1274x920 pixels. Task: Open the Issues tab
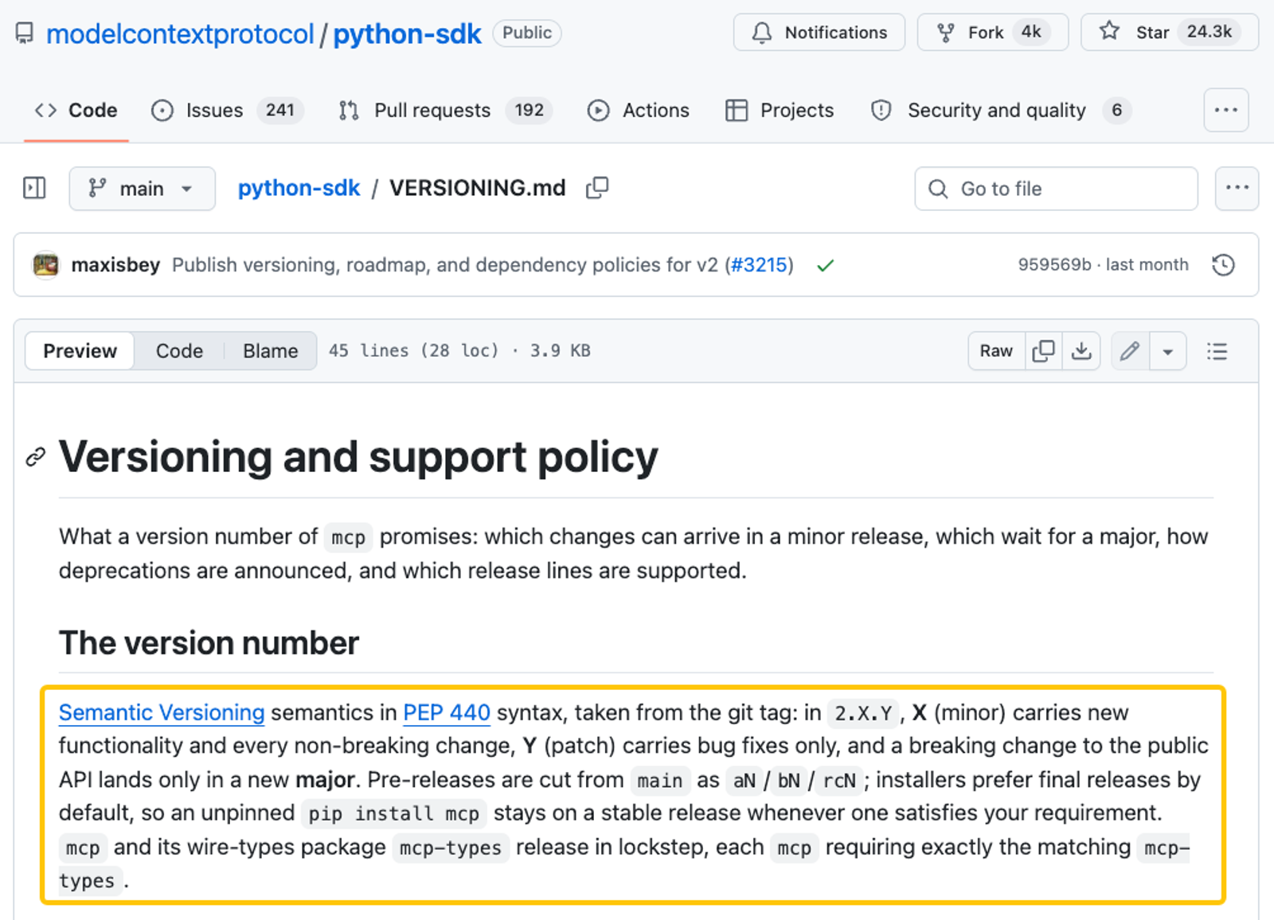click(227, 111)
